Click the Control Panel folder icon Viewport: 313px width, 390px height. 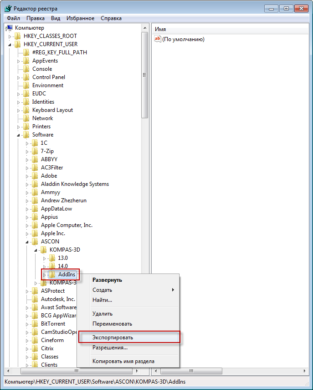(26, 77)
